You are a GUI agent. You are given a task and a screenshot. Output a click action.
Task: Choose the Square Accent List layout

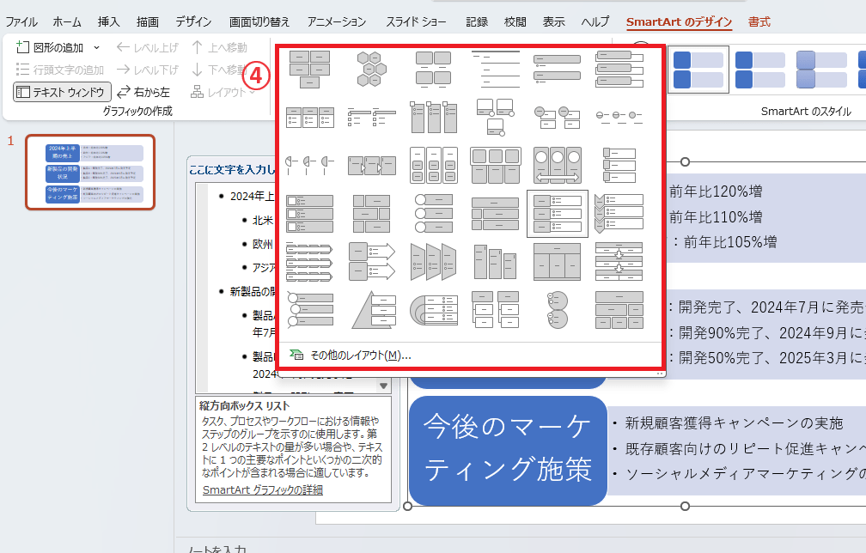point(372,117)
